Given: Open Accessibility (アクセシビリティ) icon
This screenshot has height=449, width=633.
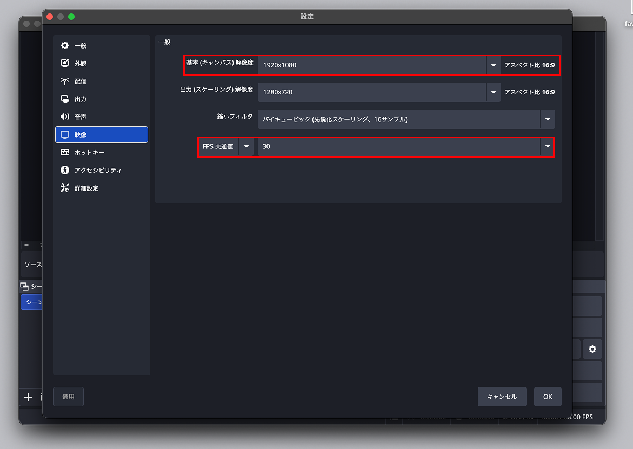Looking at the screenshot, I should (65, 171).
